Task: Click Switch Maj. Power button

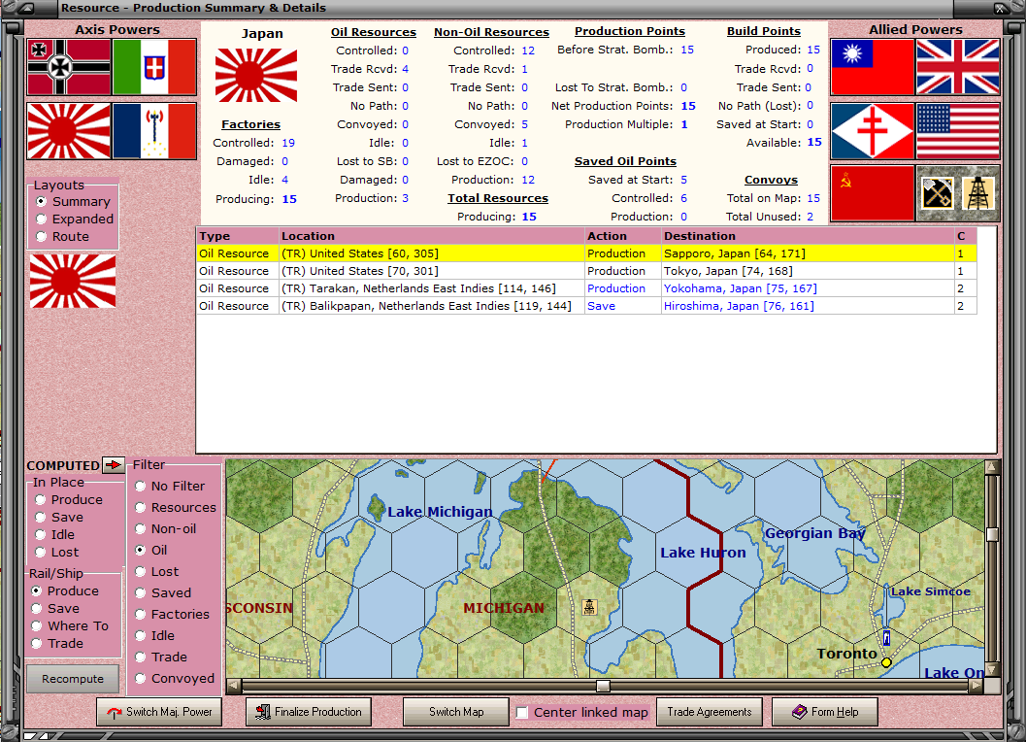Action: click(x=159, y=712)
